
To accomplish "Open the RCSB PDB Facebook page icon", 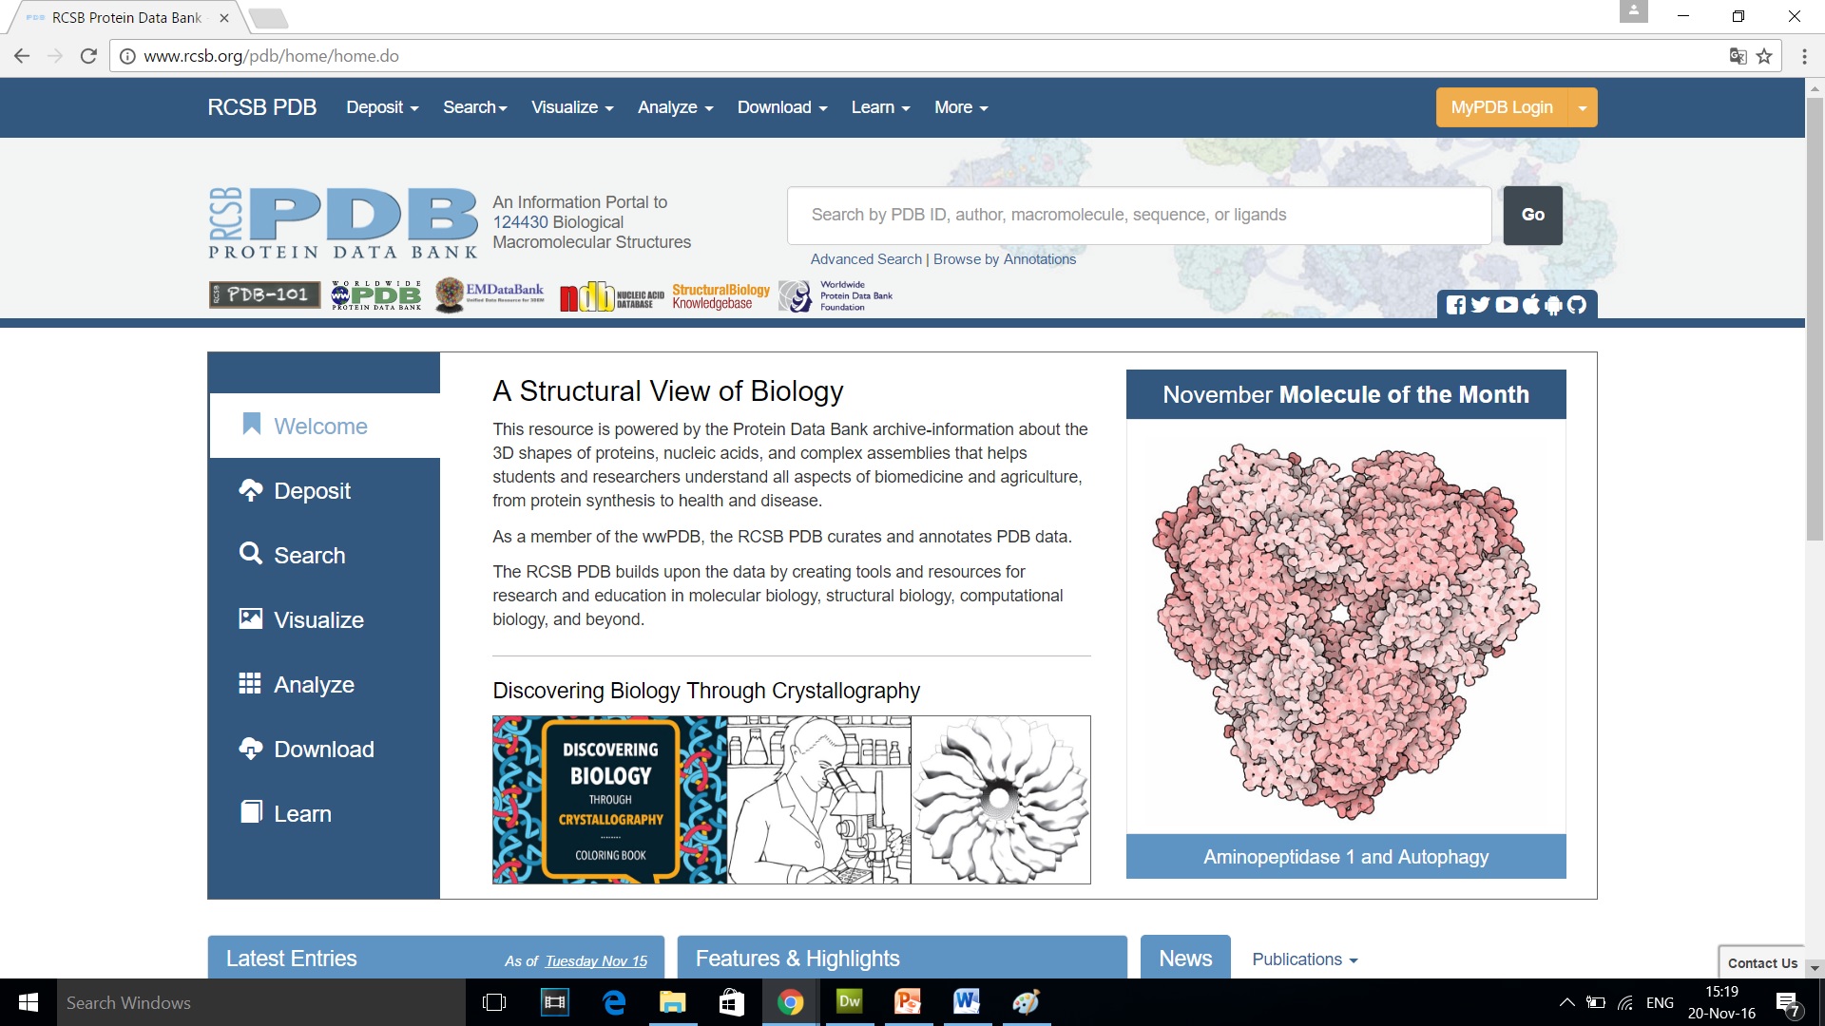I will click(1455, 305).
